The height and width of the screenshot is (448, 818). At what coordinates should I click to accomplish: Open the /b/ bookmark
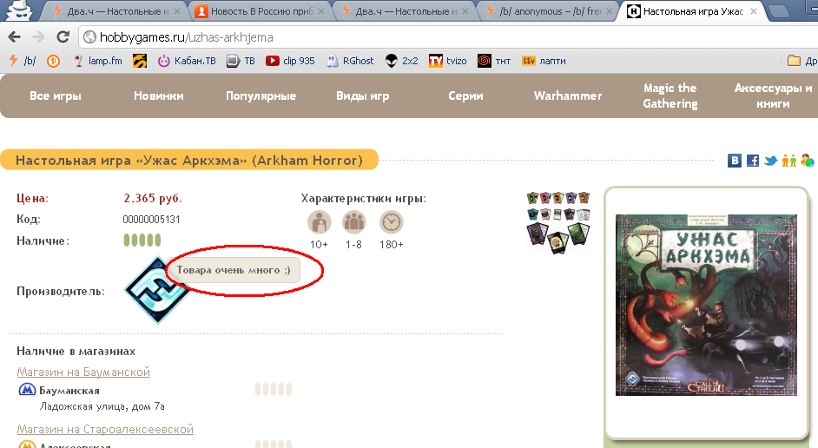[23, 61]
